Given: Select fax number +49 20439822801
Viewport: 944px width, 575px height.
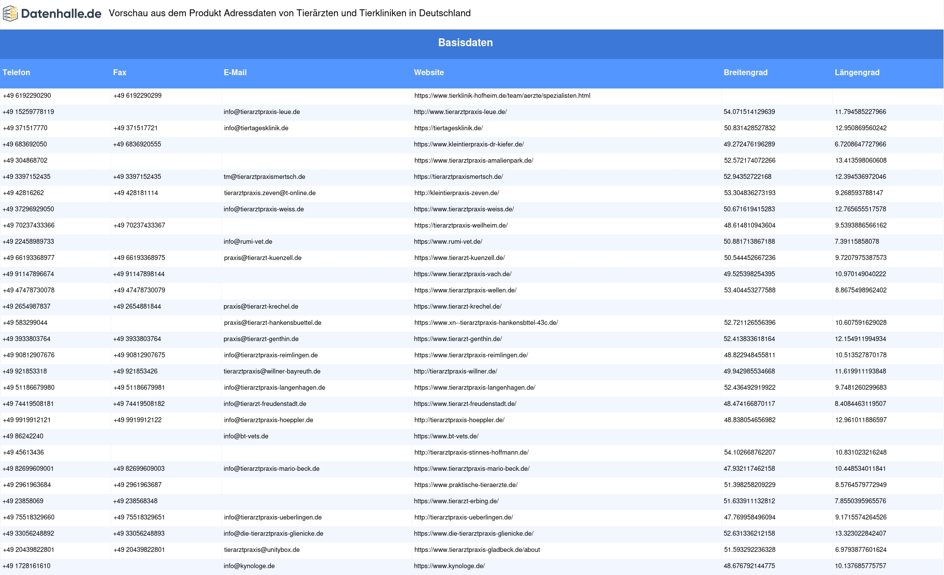Looking at the screenshot, I should point(139,550).
